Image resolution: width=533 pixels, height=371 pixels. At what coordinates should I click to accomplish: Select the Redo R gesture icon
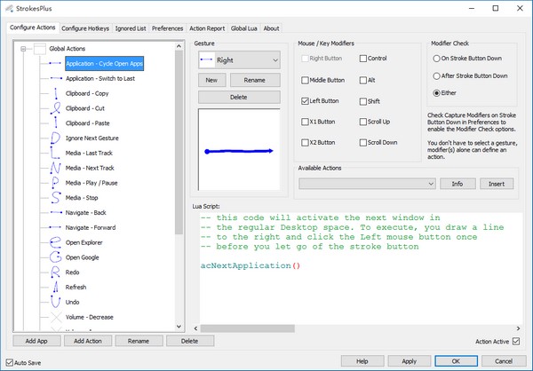55,272
